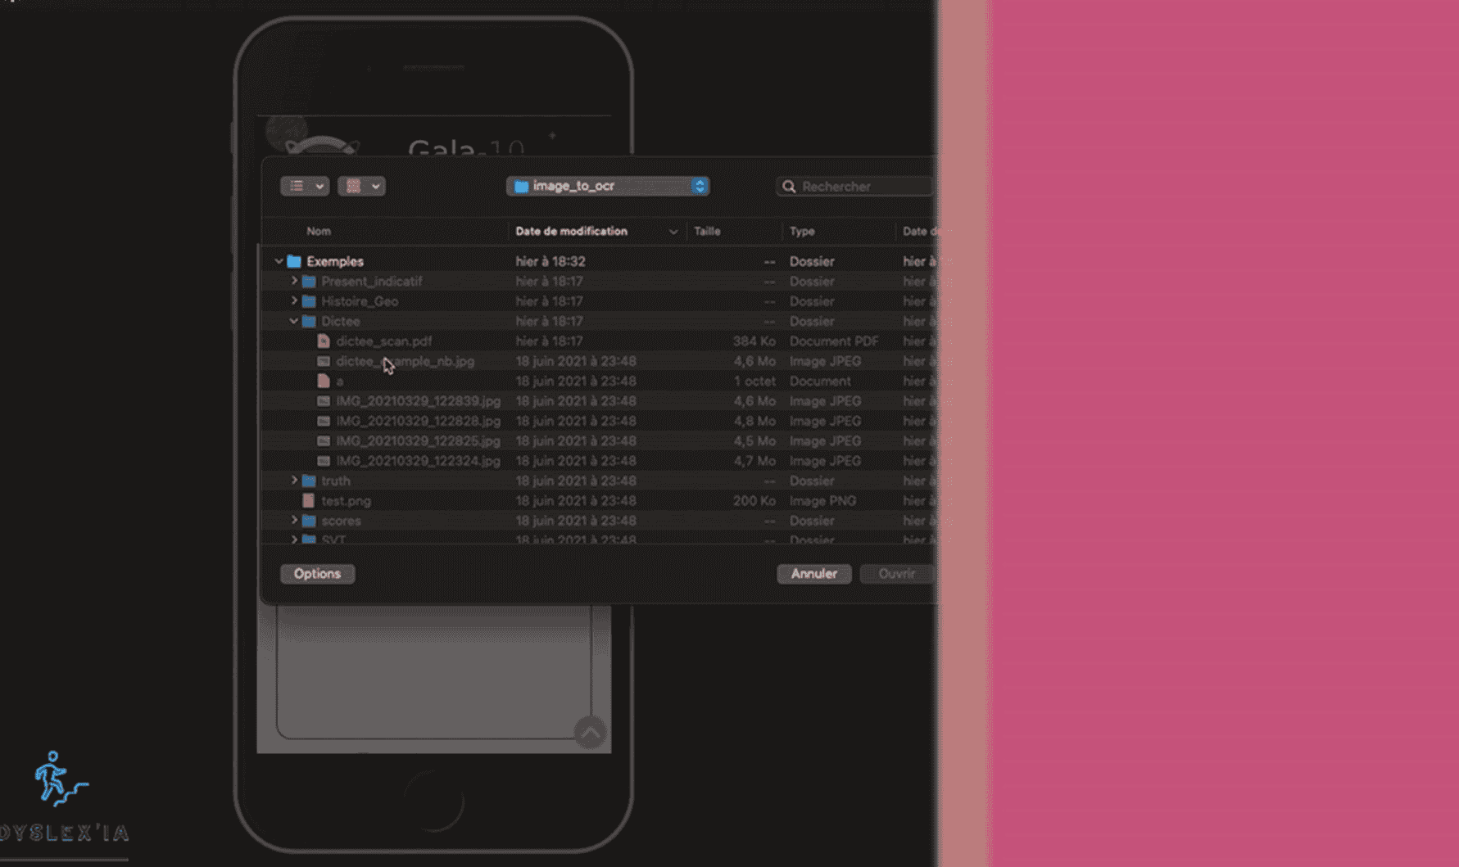
Task: Expand the truth folder
Action: (294, 481)
